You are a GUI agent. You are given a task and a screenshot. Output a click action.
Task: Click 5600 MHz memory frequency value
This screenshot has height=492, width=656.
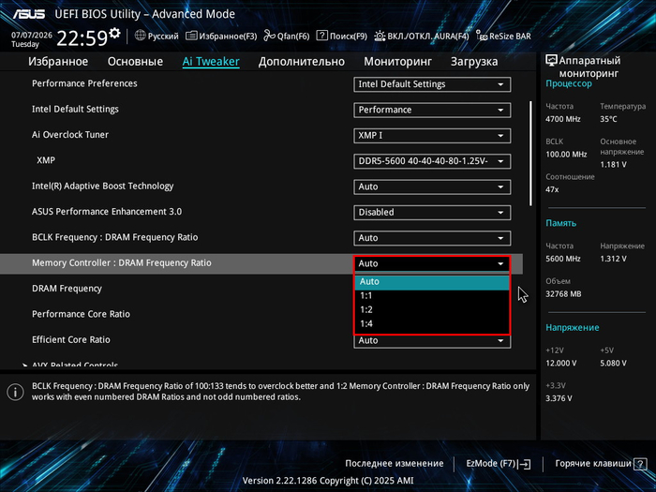[563, 259]
